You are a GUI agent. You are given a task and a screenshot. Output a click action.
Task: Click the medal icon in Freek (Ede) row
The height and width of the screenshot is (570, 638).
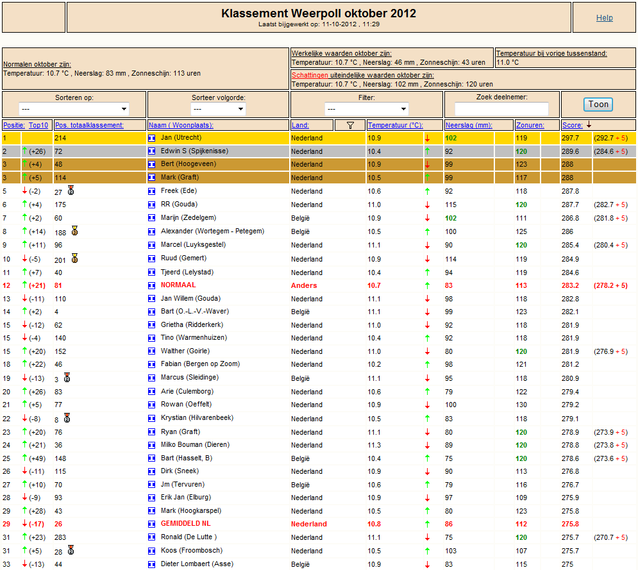[71, 190]
